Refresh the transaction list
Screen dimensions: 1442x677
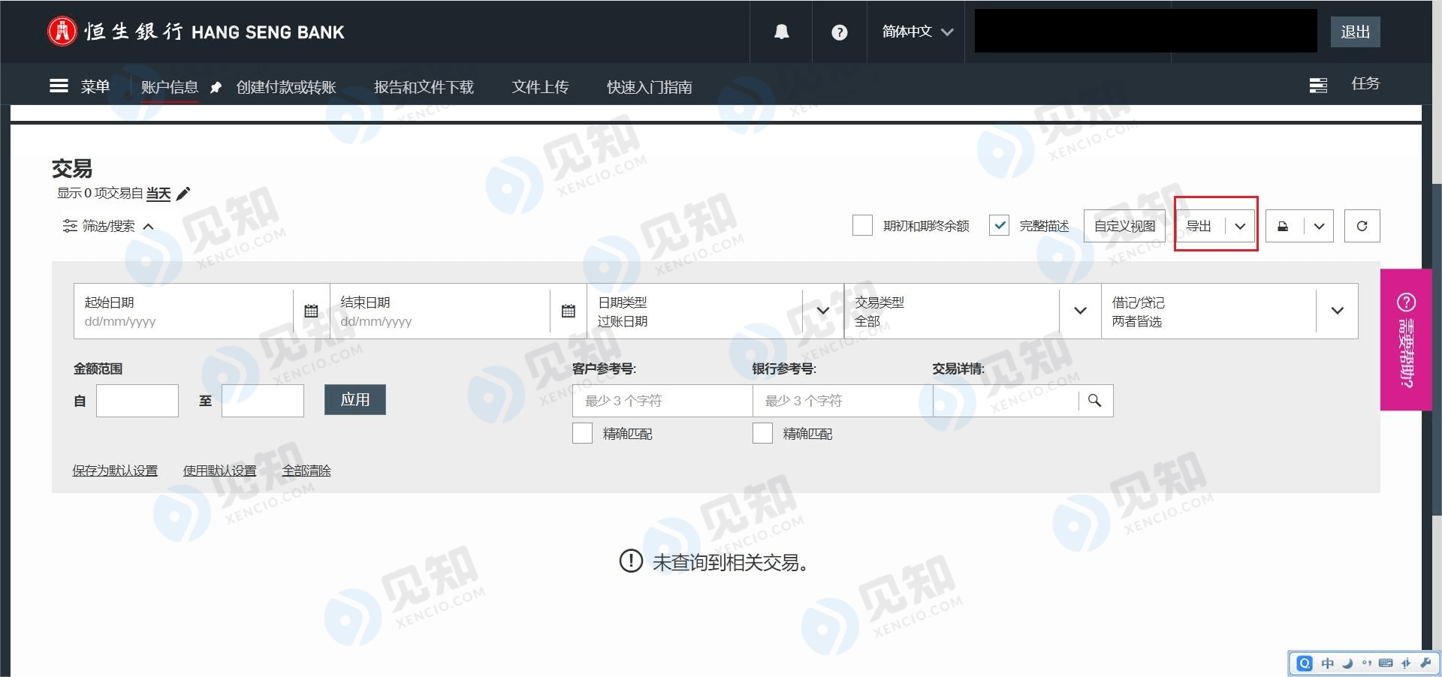[x=1362, y=226]
